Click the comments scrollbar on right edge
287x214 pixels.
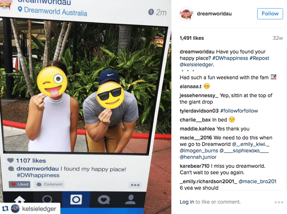pyautogui.click(x=286, y=118)
